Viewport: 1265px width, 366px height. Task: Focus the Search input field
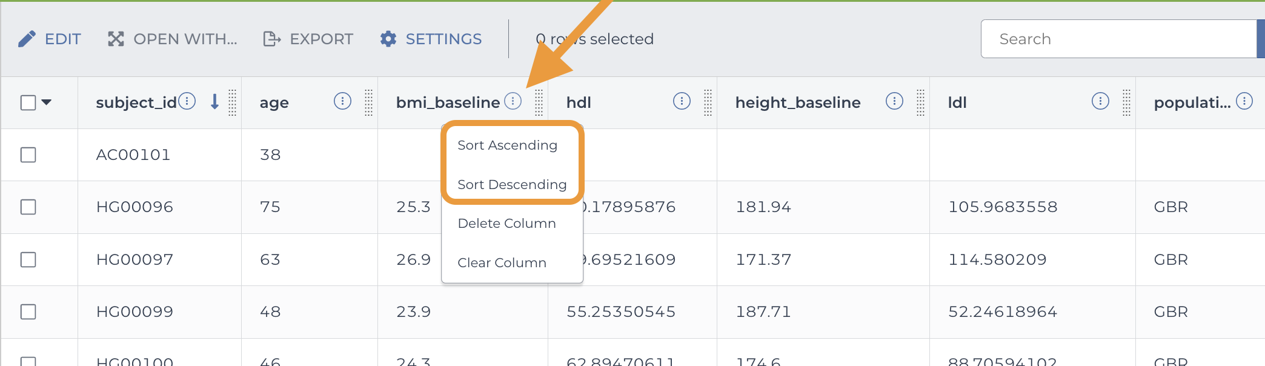(1120, 39)
